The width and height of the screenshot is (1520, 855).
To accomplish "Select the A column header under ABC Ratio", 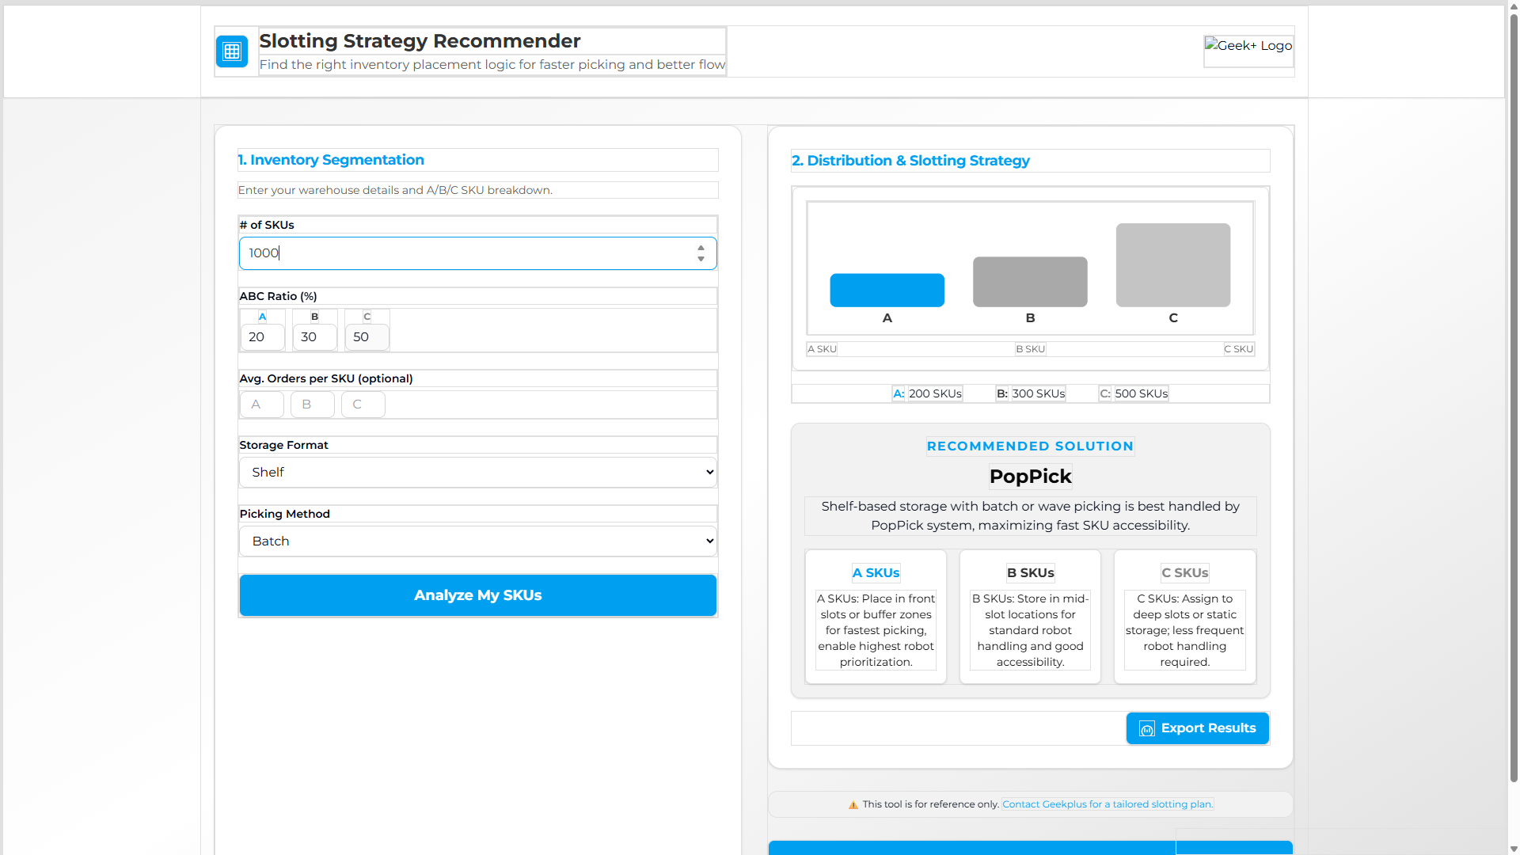I will click(x=261, y=316).
